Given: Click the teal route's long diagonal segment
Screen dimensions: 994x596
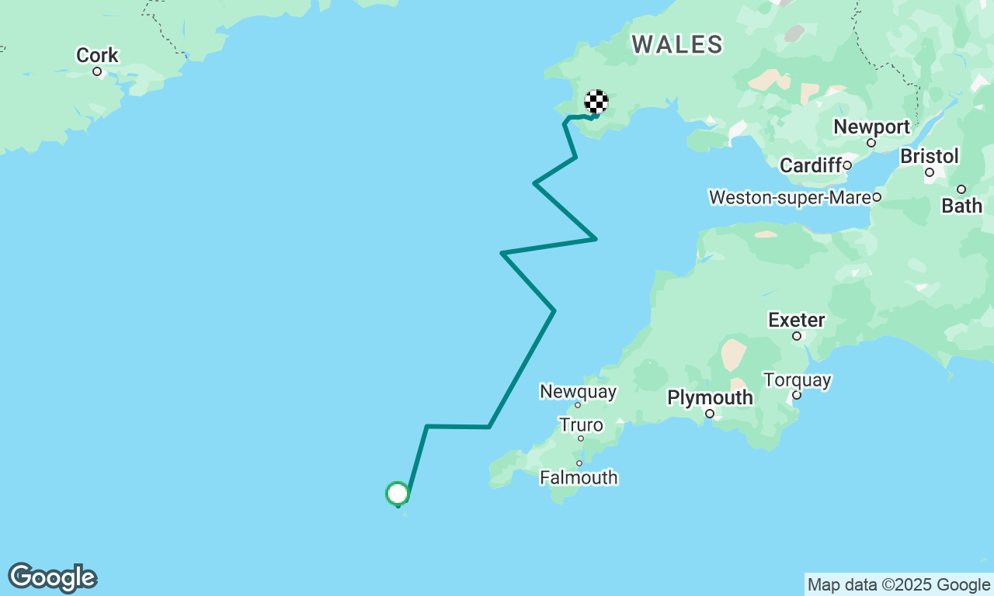Looking at the screenshot, I should (521, 369).
